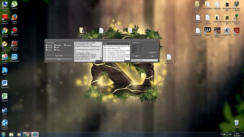The width and height of the screenshot is (244, 137).
Task: Open LogMeIn Hamachi shortcut
Action: [x=5, y=124]
